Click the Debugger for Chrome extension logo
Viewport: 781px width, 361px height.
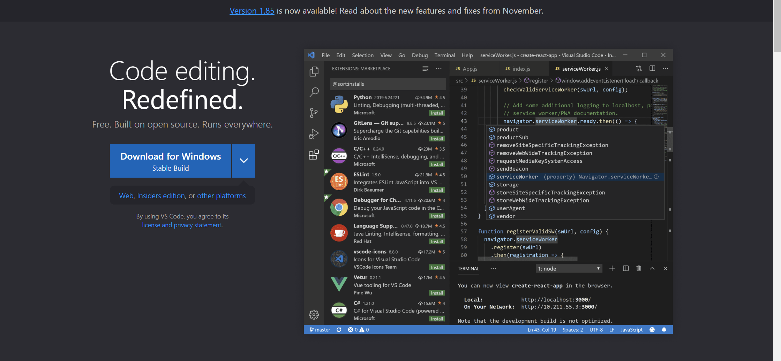click(339, 208)
